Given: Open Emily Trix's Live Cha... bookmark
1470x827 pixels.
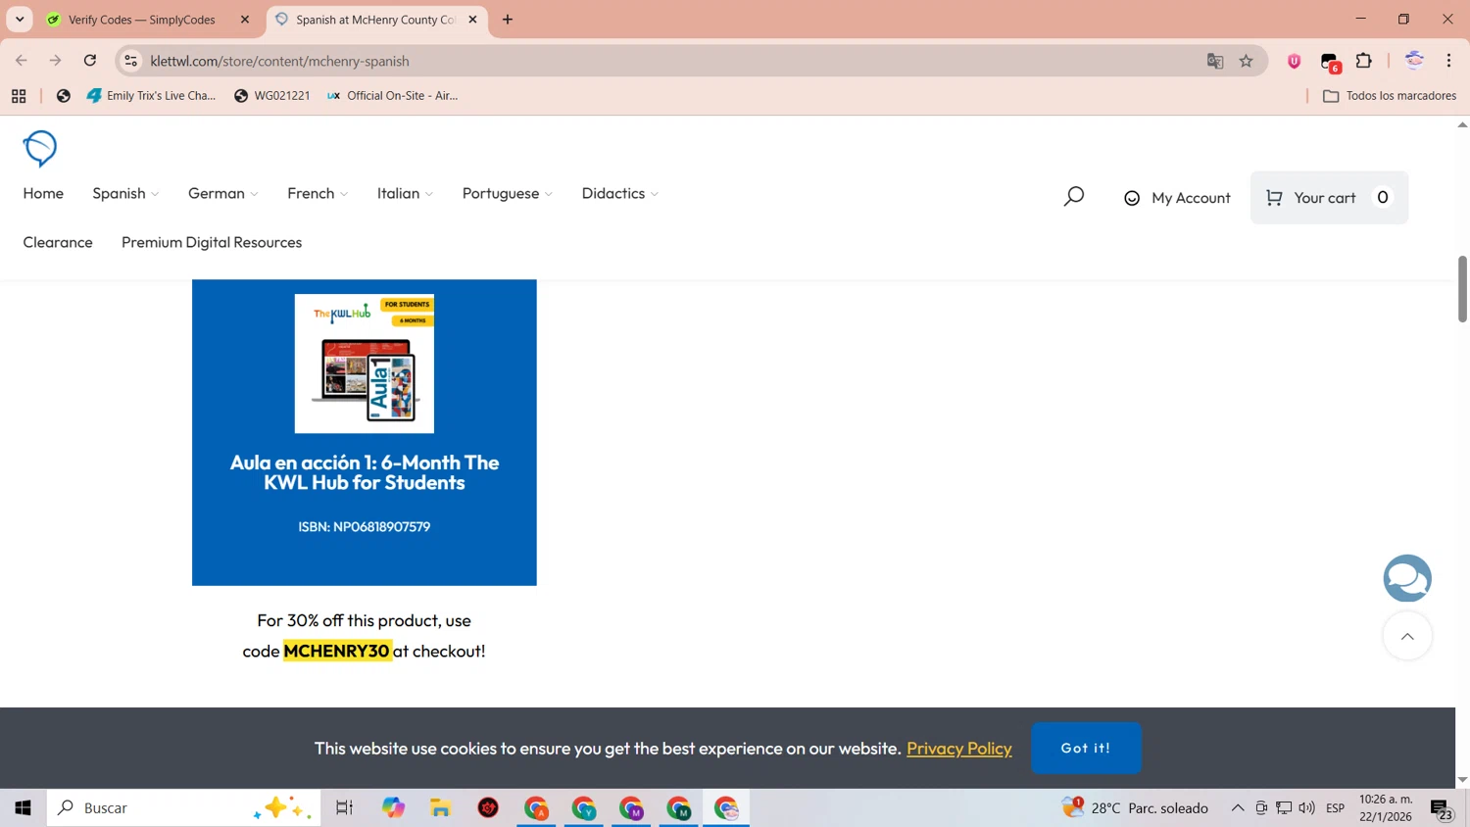Looking at the screenshot, I should pyautogui.click(x=151, y=96).
